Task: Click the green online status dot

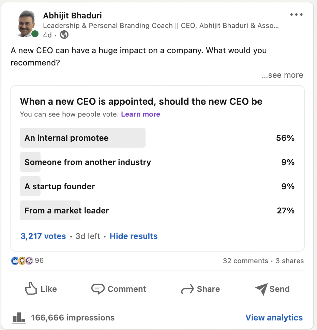Action: [x=35, y=34]
